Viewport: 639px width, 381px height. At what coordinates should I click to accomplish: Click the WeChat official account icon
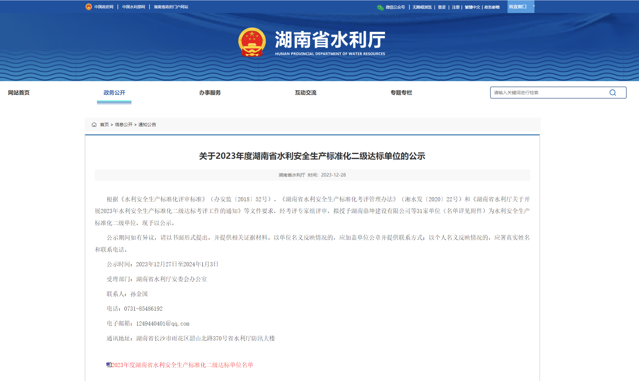pos(380,7)
